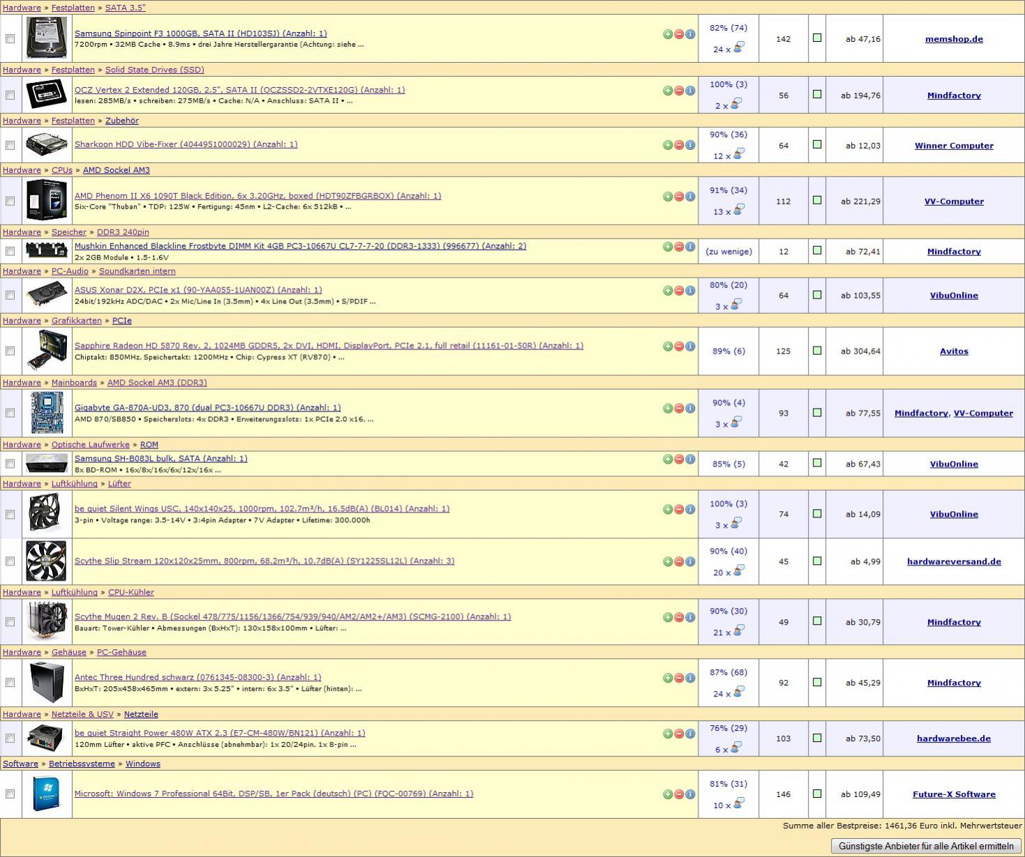
Task: Open VV-Computer link in Gigabyte mainboard row
Action: (983, 414)
